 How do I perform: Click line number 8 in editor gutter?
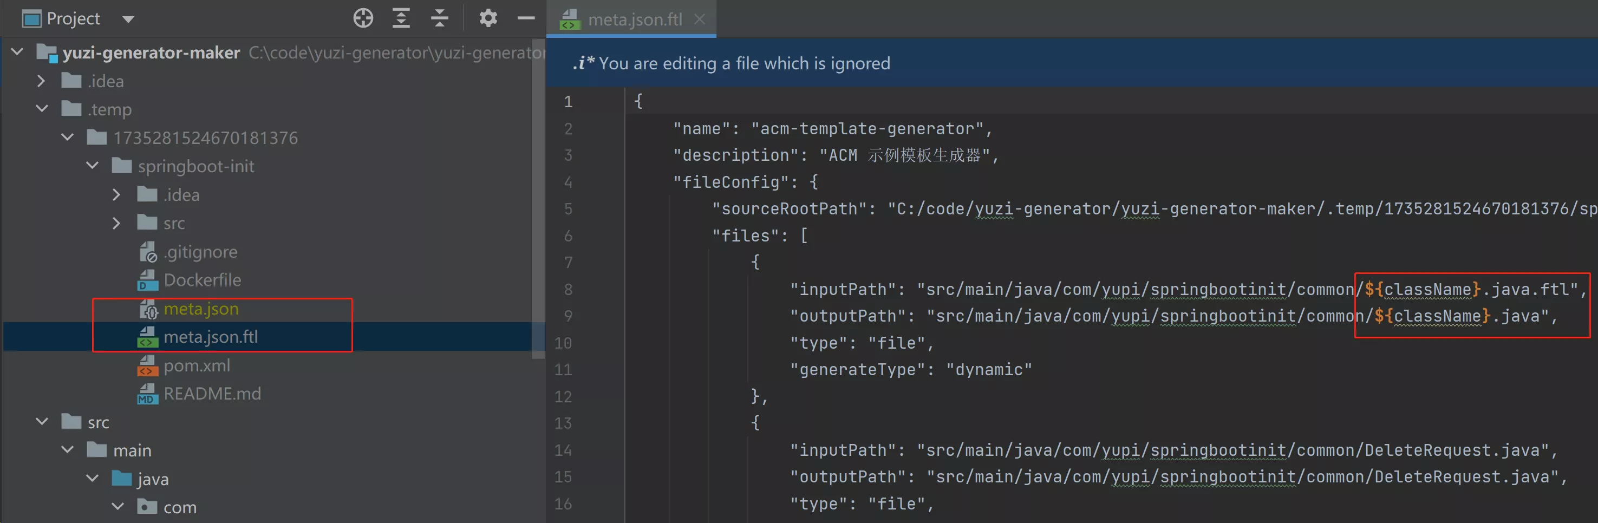coord(568,289)
